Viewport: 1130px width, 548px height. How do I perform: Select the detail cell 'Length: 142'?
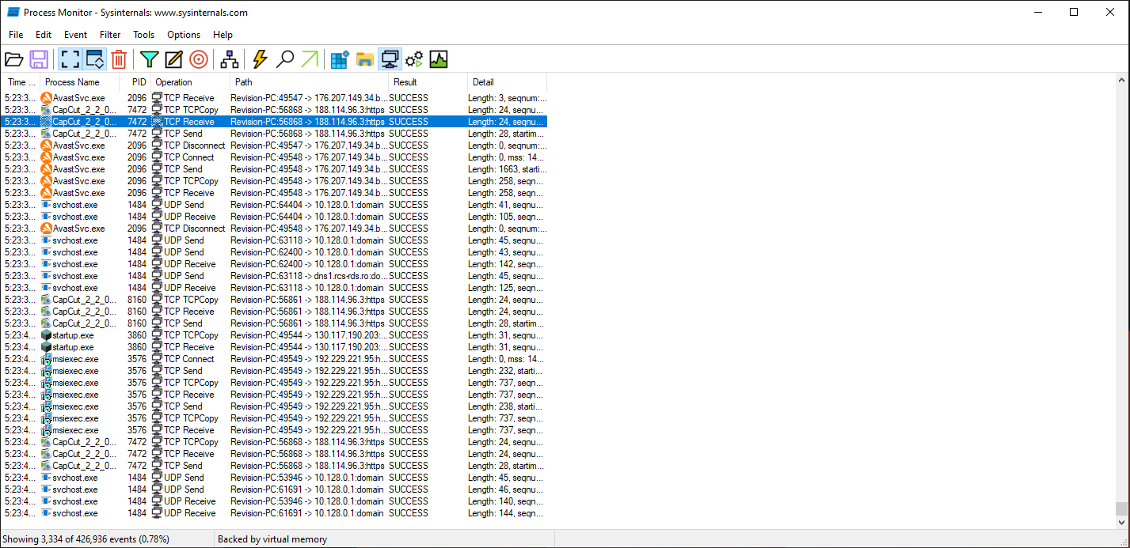[x=507, y=264]
